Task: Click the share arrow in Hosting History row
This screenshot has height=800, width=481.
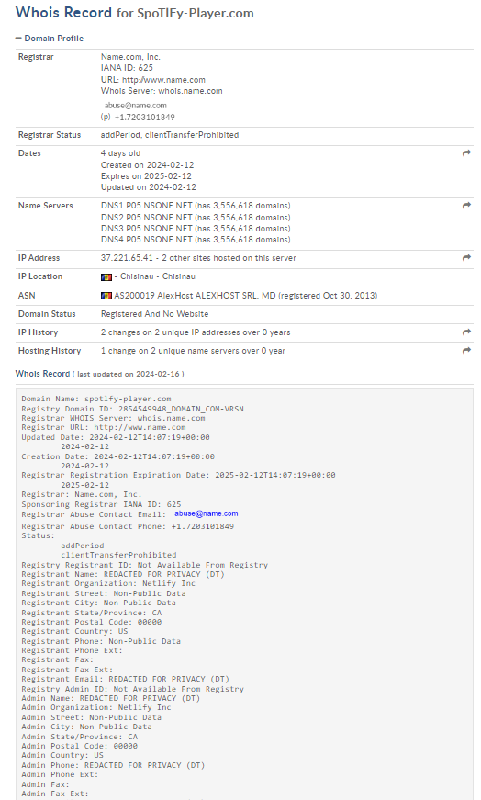Action: pos(466,351)
